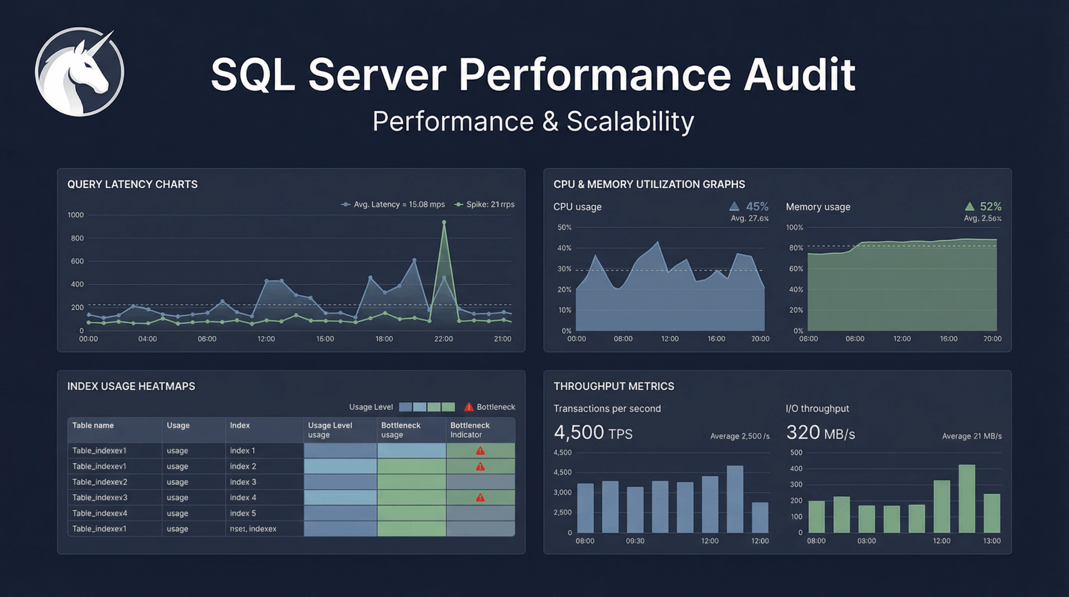Click the Usage Level legend color swatches

click(x=427, y=407)
